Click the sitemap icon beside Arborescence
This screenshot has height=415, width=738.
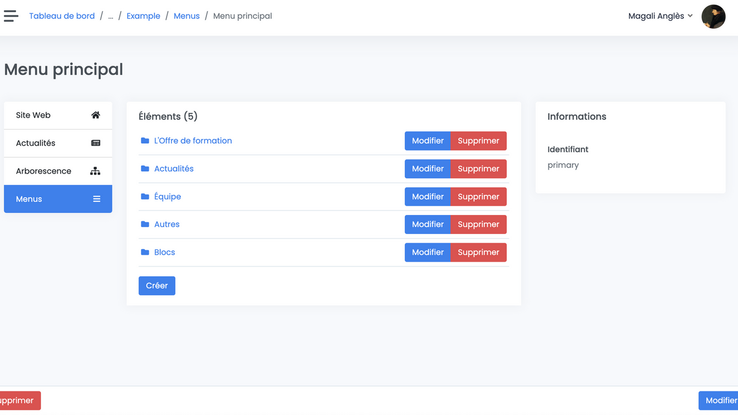click(x=96, y=171)
